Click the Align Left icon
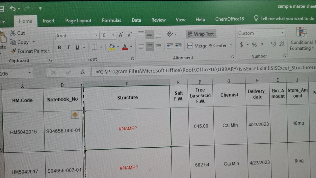Screen dimensions: 316x178 point(141,46)
